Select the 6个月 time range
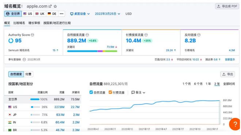Screen dimensions: 241x135 [198, 84]
